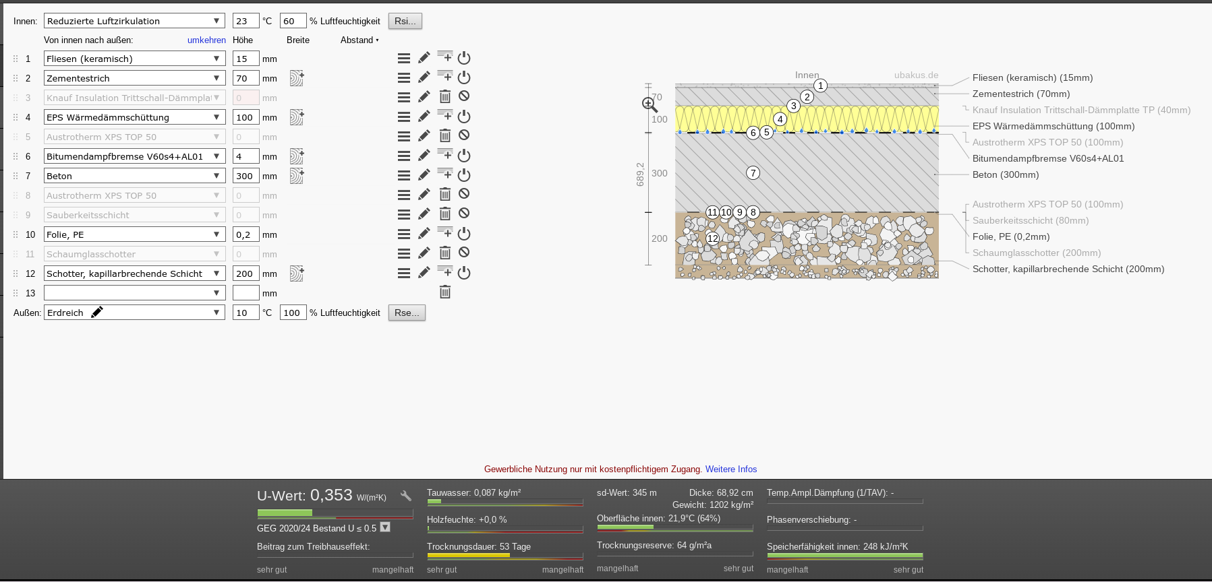Open the Bitumendampfbremse V60s4+AL01 material dropdown
1212x582 pixels.
(x=135, y=156)
